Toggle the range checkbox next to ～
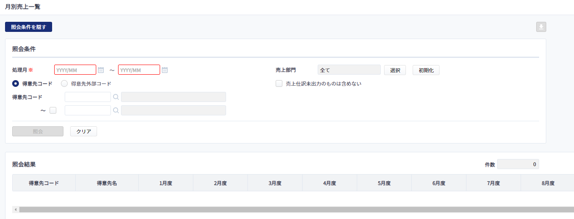 (x=53, y=110)
